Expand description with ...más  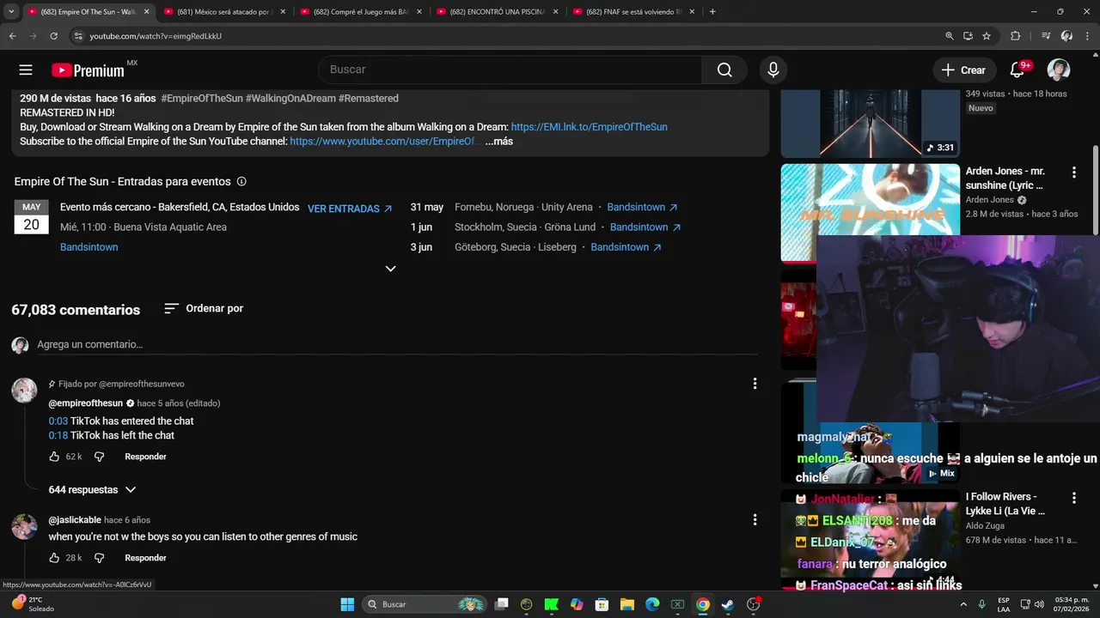tap(499, 142)
